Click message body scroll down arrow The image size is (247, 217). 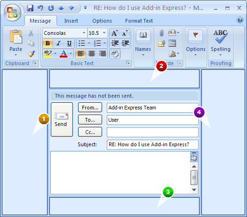[x=194, y=190]
